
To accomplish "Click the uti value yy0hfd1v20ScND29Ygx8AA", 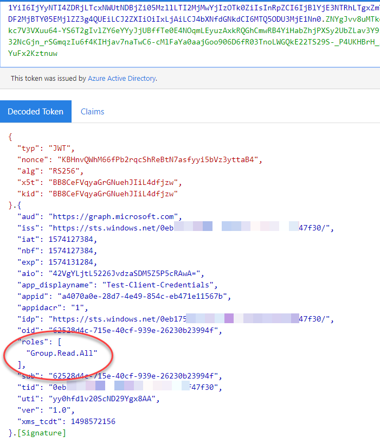I will click(x=102, y=399).
